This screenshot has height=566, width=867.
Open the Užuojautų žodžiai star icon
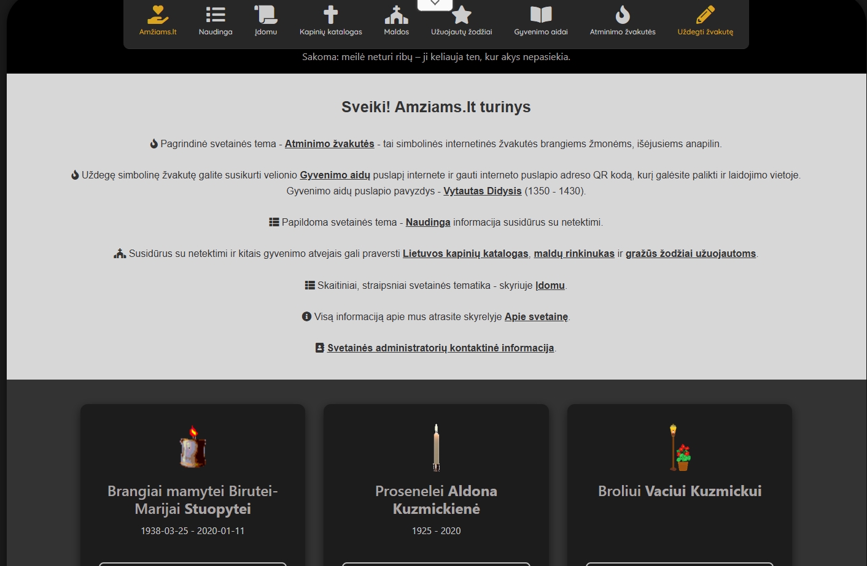[x=462, y=15]
